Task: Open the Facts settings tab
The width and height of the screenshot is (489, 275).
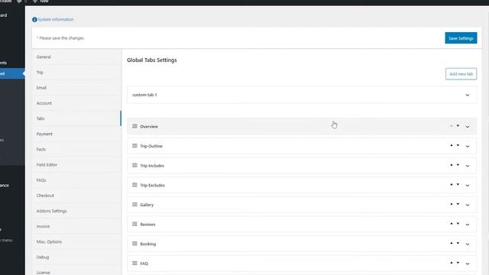Action: [x=76, y=150]
